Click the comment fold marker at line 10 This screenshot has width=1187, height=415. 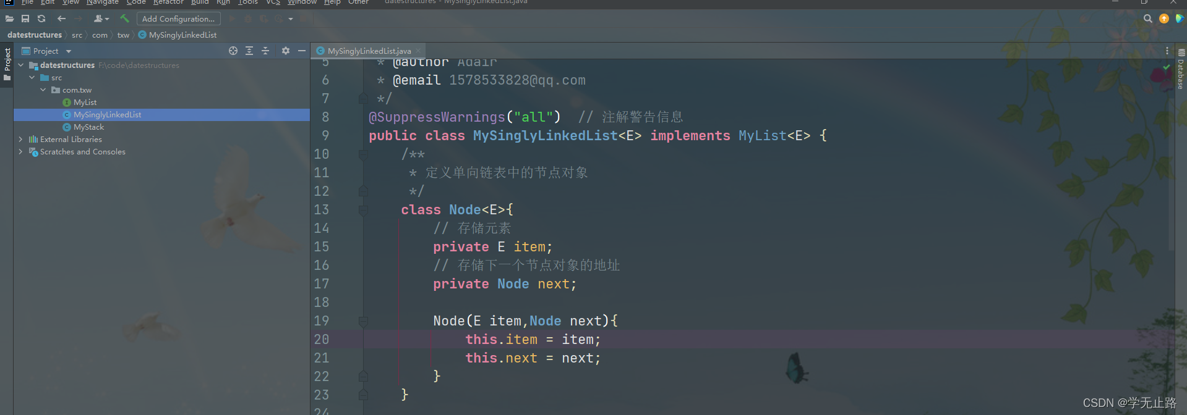point(363,154)
